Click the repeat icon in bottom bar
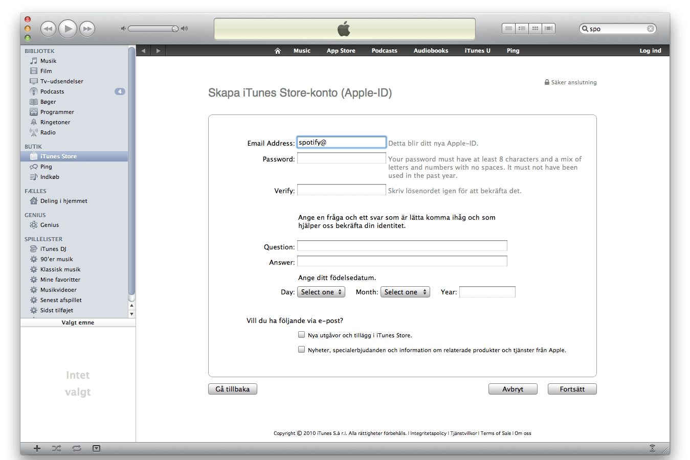 point(77,448)
